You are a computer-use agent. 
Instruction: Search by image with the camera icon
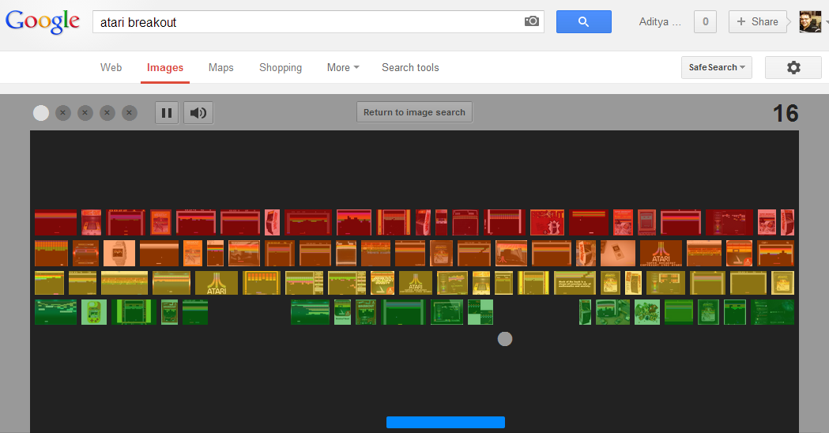(x=531, y=21)
